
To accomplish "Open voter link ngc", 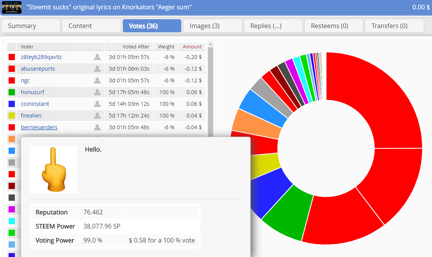I will pyautogui.click(x=25, y=80).
